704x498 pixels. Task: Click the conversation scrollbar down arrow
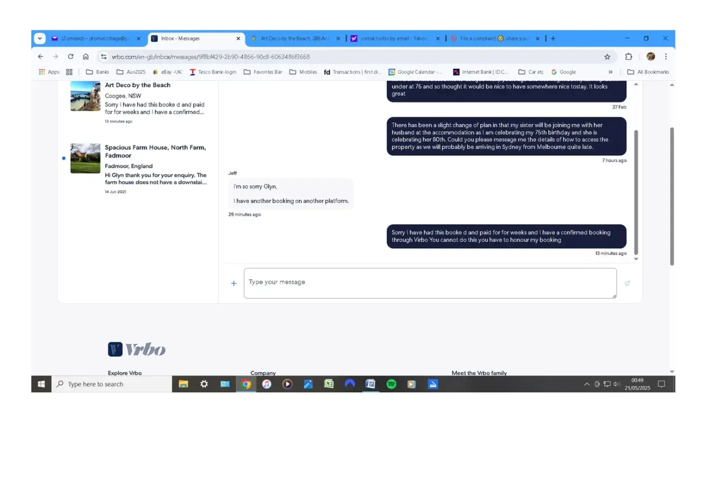point(636,259)
